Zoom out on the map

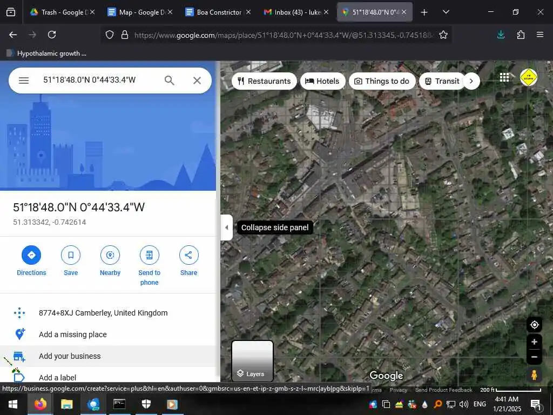pyautogui.click(x=534, y=357)
